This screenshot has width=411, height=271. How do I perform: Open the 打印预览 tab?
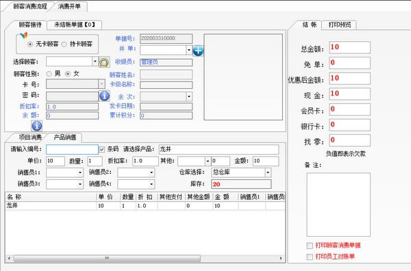[x=340, y=25]
